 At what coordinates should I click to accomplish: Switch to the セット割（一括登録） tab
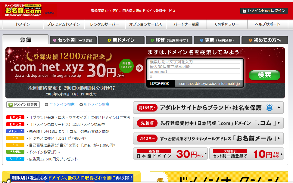click(x=73, y=39)
